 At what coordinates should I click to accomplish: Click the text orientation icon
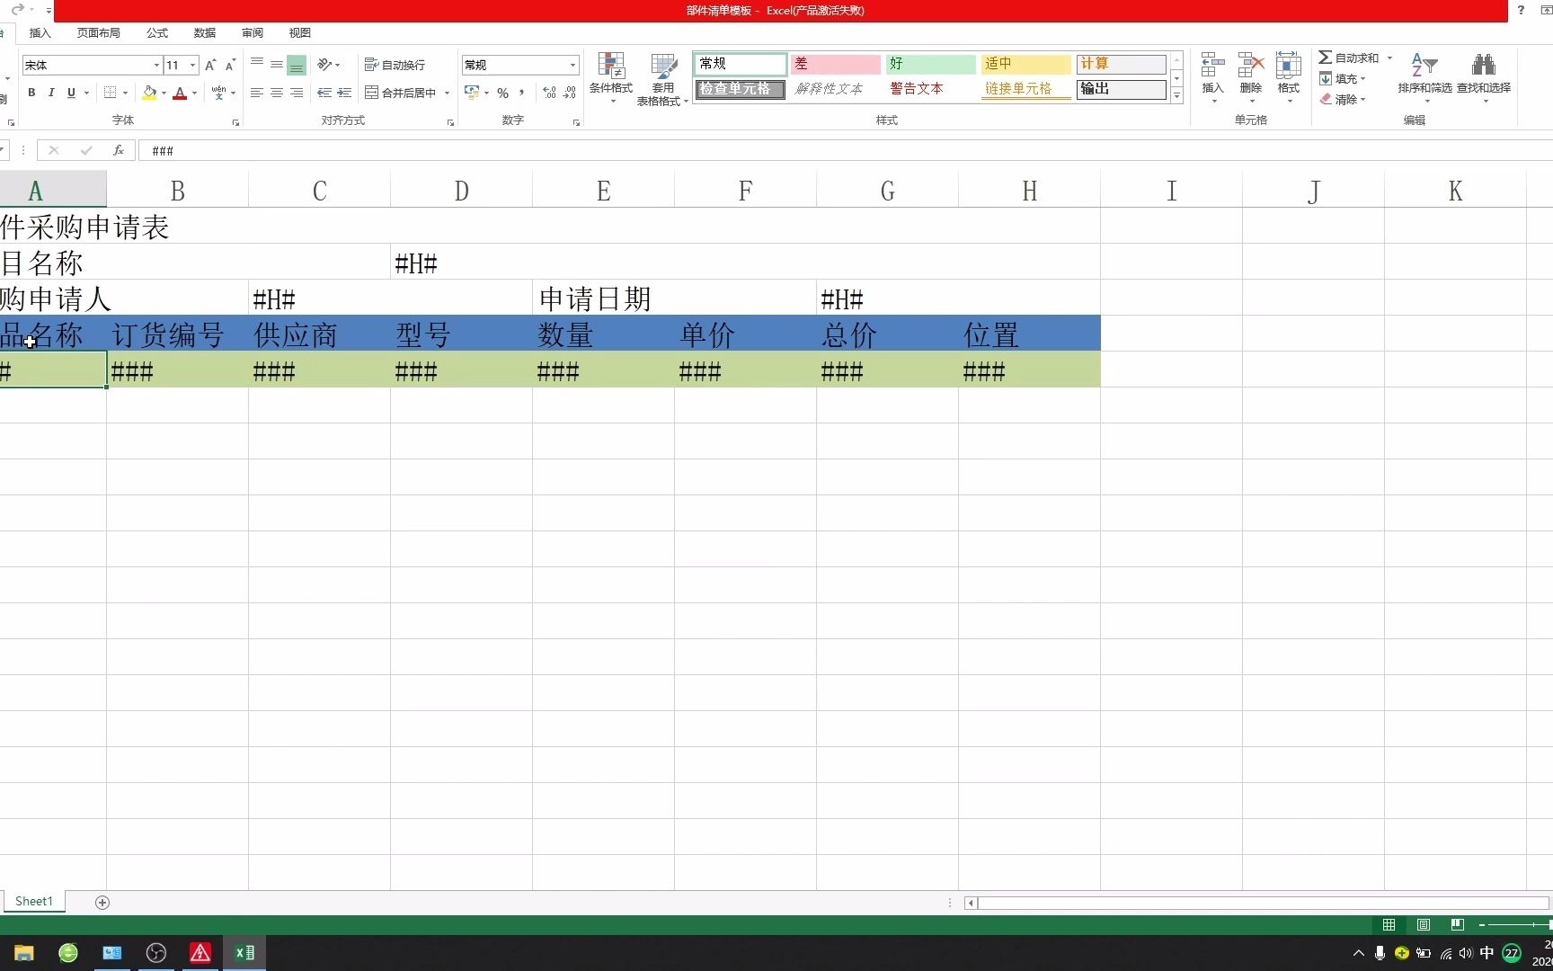pyautogui.click(x=324, y=65)
